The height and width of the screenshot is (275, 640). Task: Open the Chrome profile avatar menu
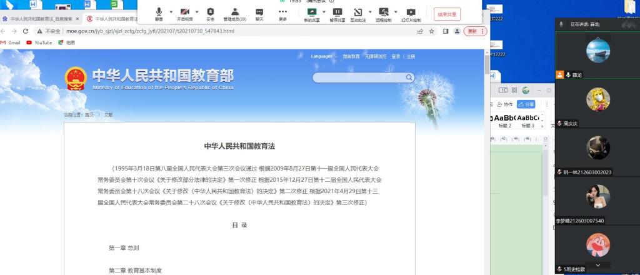(457, 31)
